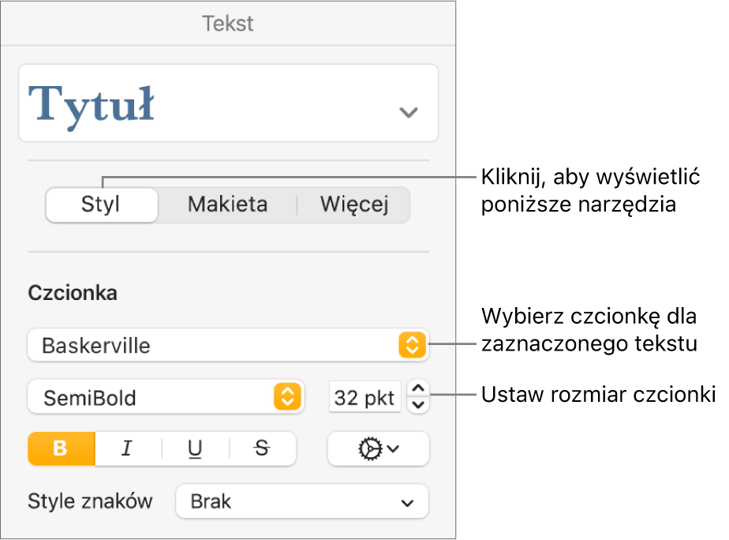Decrease font size with down arrow
The image size is (729, 540).
pyautogui.click(x=418, y=405)
